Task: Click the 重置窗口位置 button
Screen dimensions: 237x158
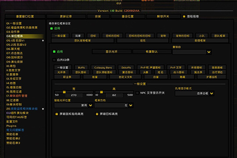Action: pyautogui.click(x=25, y=16)
